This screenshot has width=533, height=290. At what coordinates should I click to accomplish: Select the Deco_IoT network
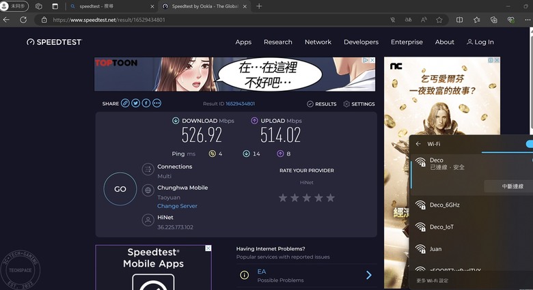coord(471,227)
